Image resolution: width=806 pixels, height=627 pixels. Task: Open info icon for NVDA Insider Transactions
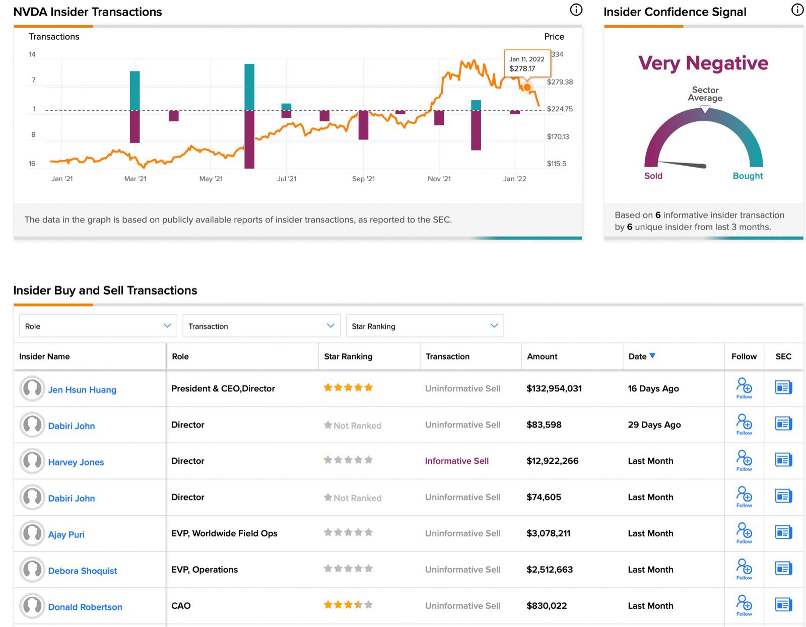tap(576, 10)
